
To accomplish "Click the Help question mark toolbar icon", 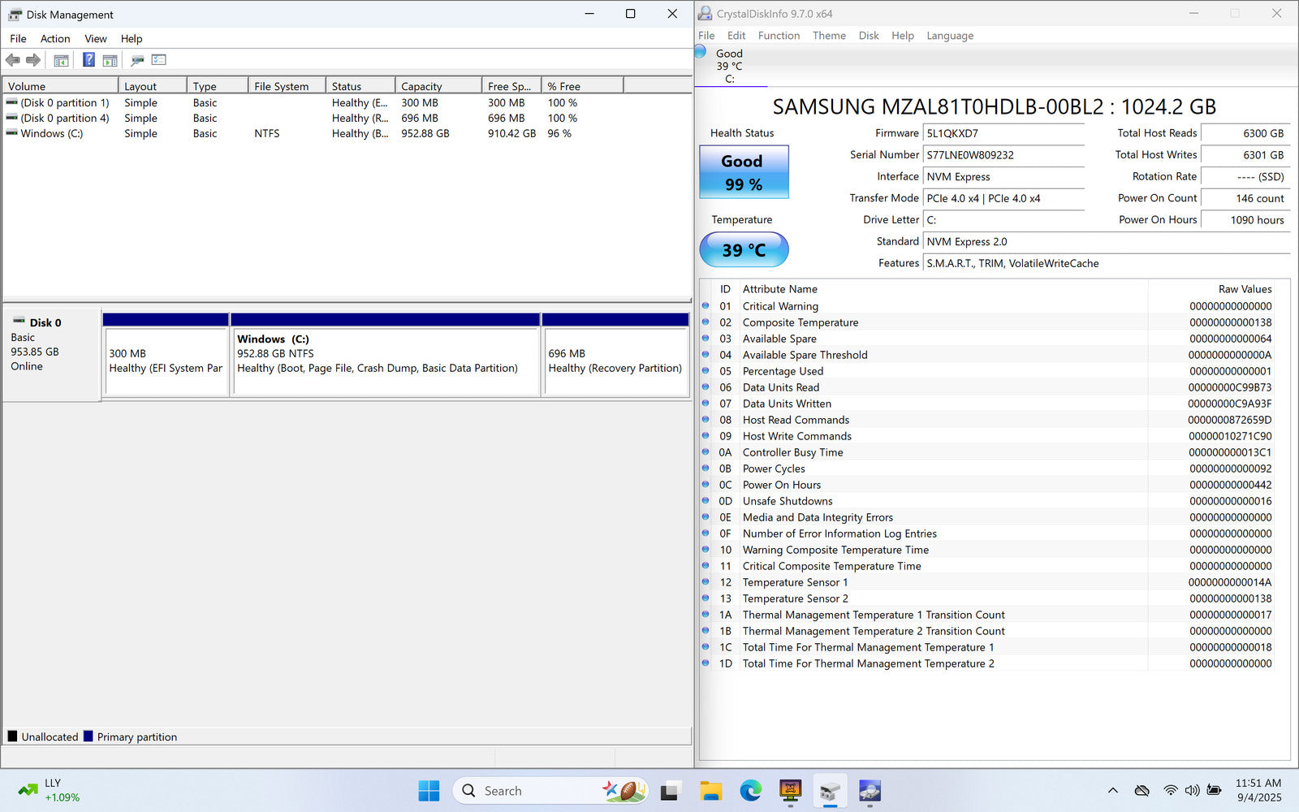I will [x=88, y=60].
